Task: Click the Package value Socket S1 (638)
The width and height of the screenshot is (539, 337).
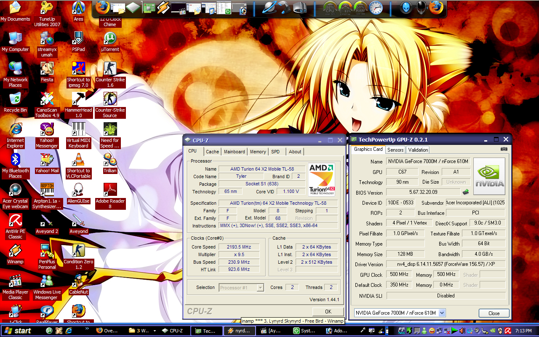Action: tap(262, 184)
